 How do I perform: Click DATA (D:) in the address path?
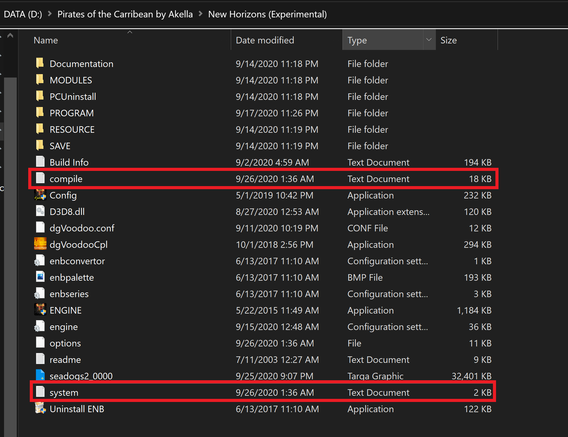point(23,14)
